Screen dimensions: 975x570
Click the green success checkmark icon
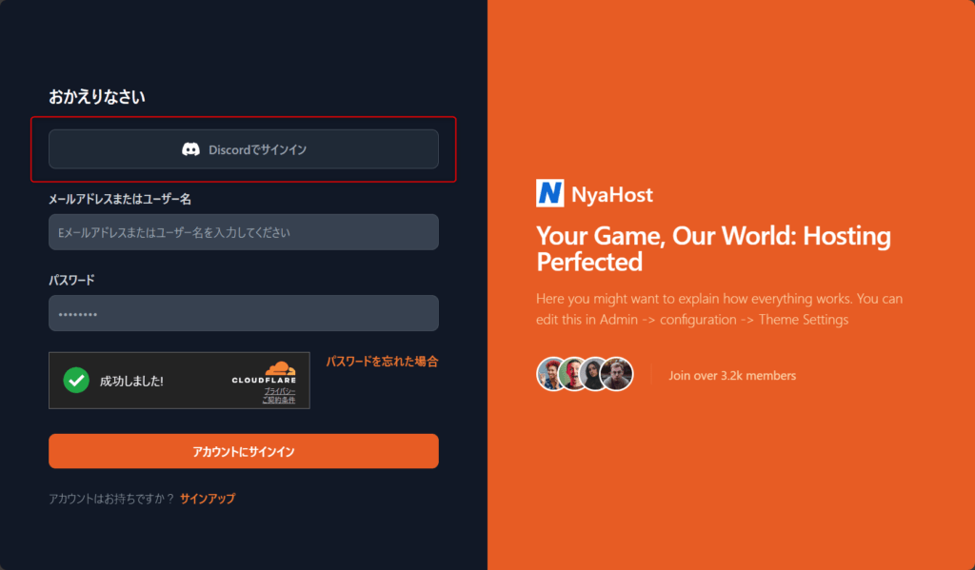pyautogui.click(x=76, y=380)
